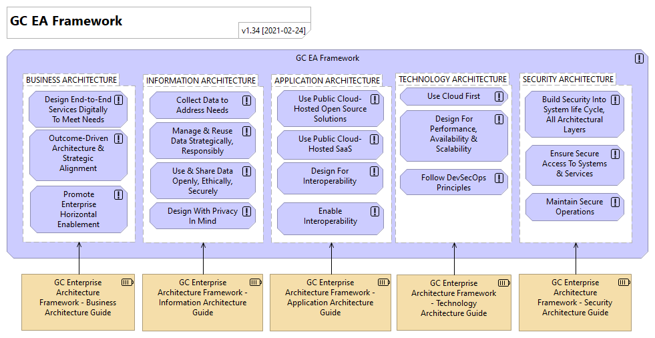Click principle icon on Use Cloud First box
Viewport: 655px width, 338px height.
pos(499,96)
